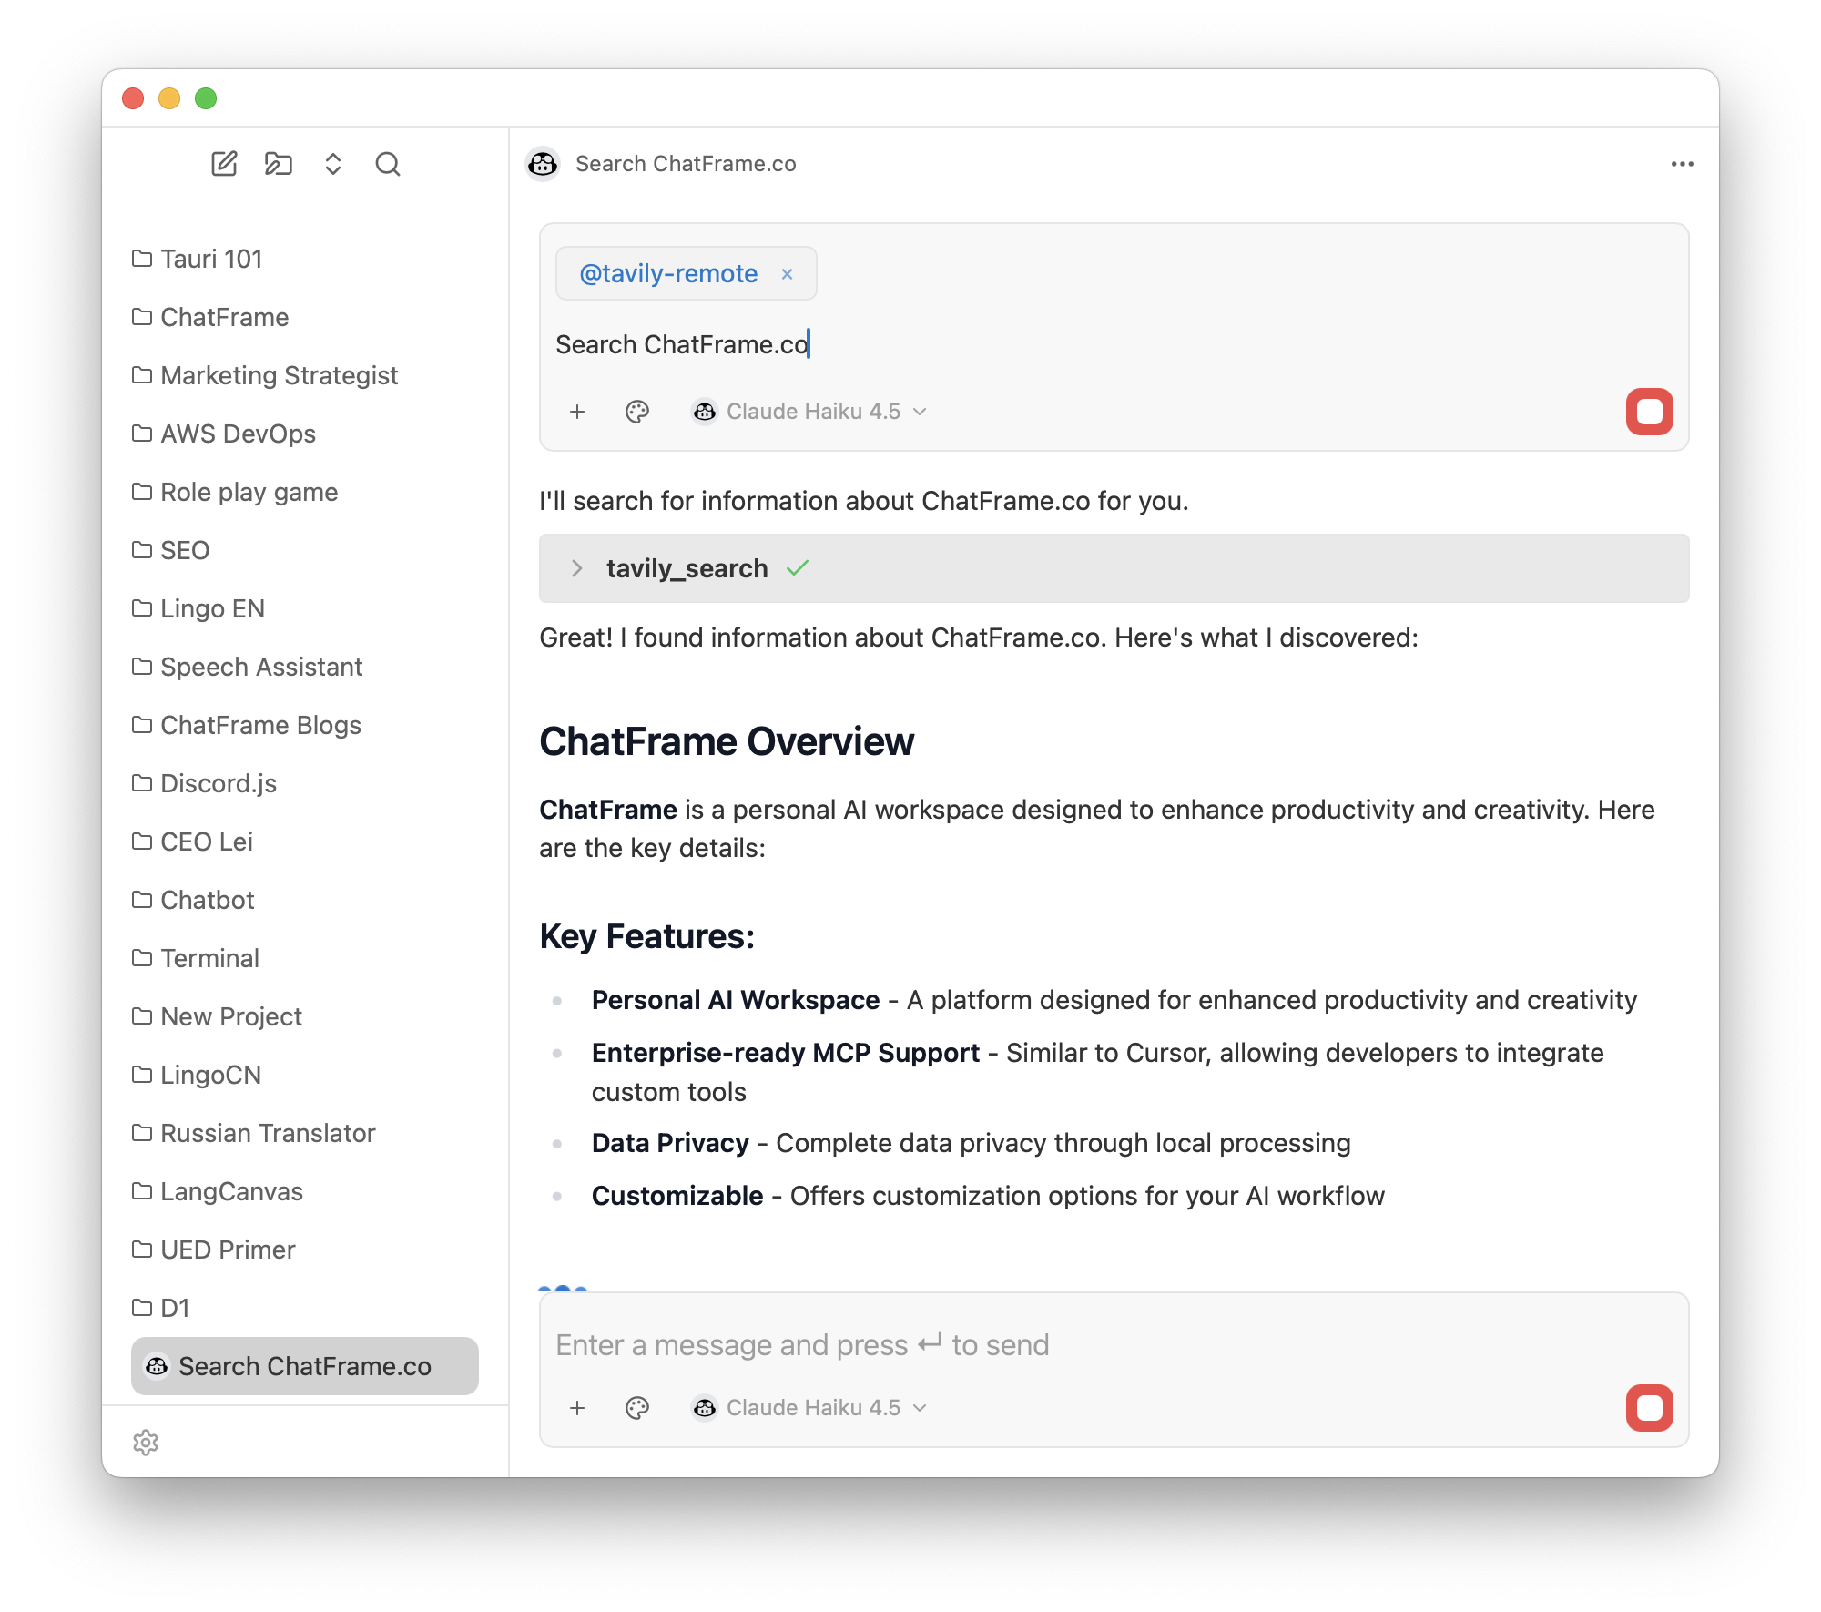Viewport: 1821px width, 1612px height.
Task: Open search using the magnifier icon
Action: point(388,164)
